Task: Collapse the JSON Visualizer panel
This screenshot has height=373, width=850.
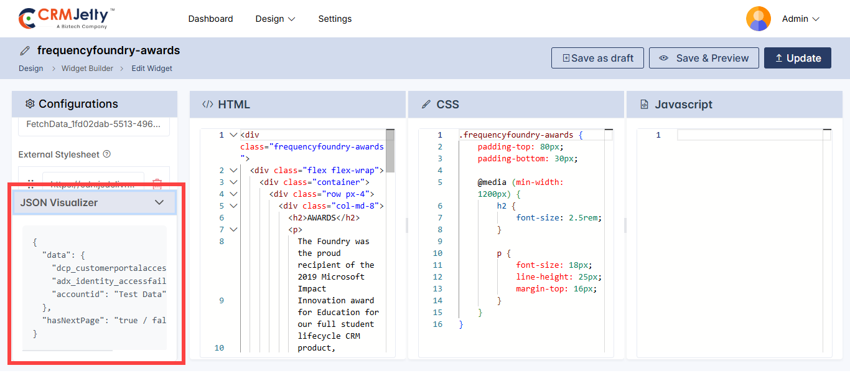Action: pyautogui.click(x=159, y=202)
